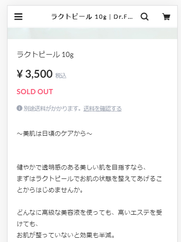Click the short line けても、

pos(27,224)
